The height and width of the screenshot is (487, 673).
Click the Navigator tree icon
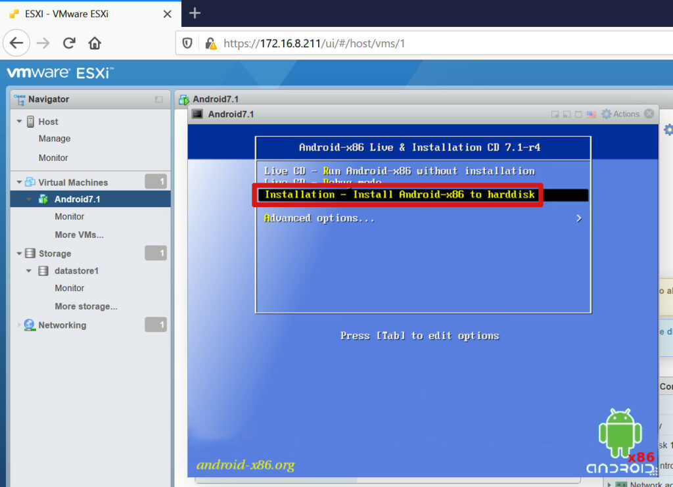(19, 99)
